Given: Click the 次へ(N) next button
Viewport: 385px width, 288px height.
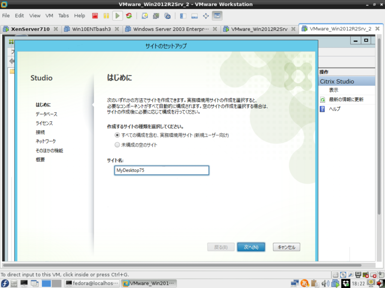Looking at the screenshot, I should pyautogui.click(x=251, y=247).
